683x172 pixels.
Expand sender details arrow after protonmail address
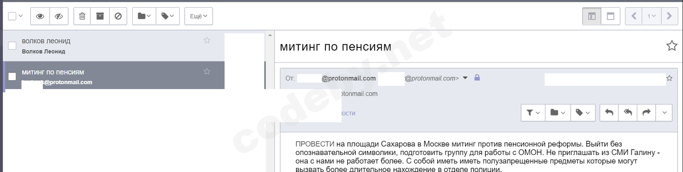click(x=465, y=78)
